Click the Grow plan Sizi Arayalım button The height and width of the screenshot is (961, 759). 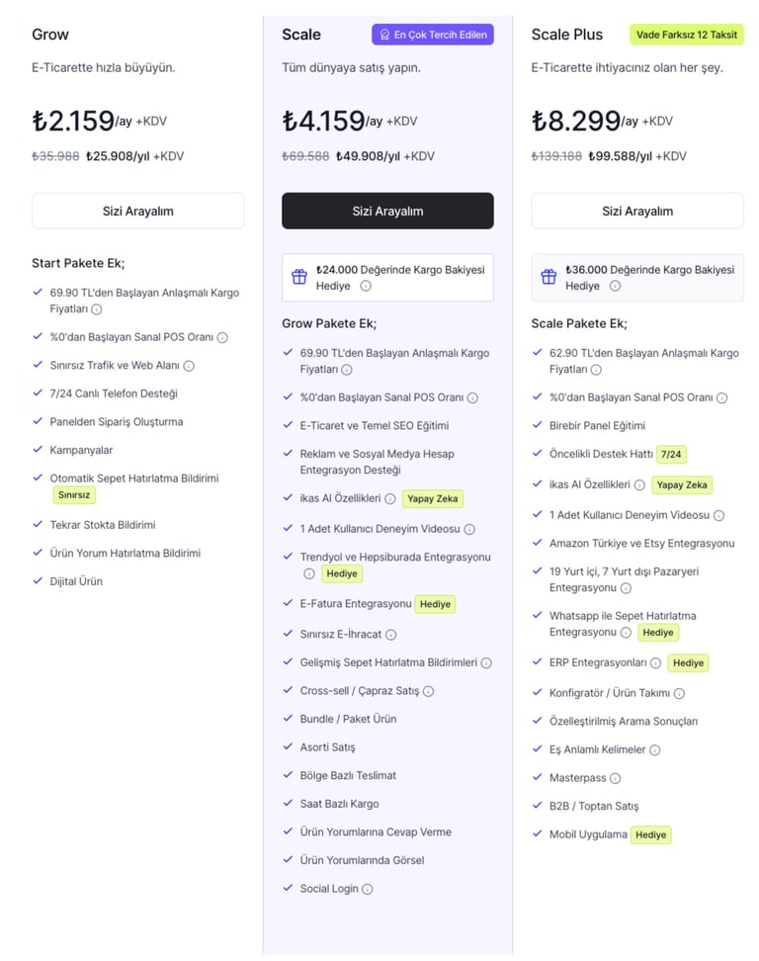[137, 211]
